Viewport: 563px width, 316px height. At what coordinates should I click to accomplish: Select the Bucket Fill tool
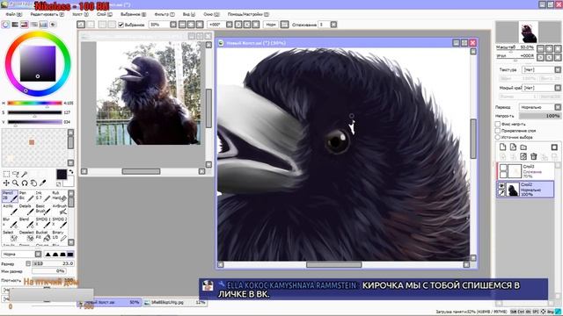point(43,236)
